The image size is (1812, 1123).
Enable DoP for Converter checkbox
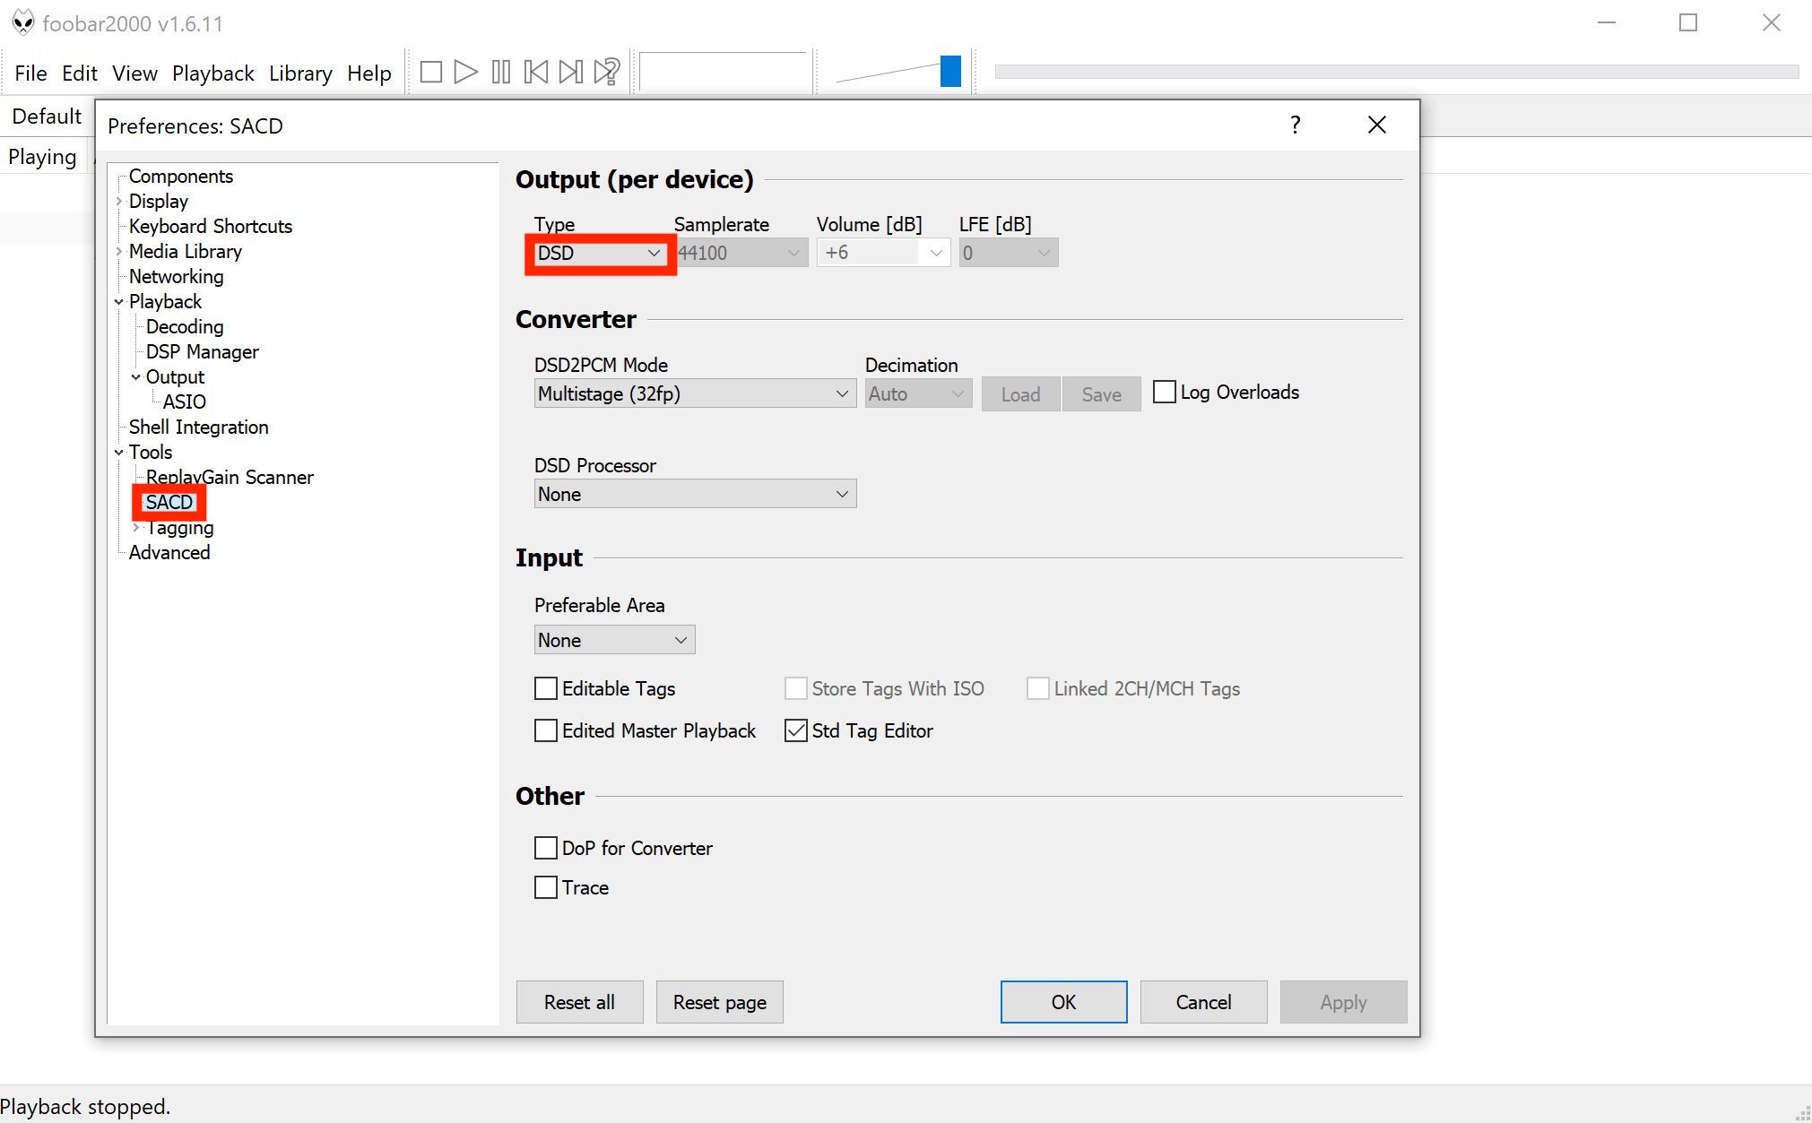click(545, 848)
